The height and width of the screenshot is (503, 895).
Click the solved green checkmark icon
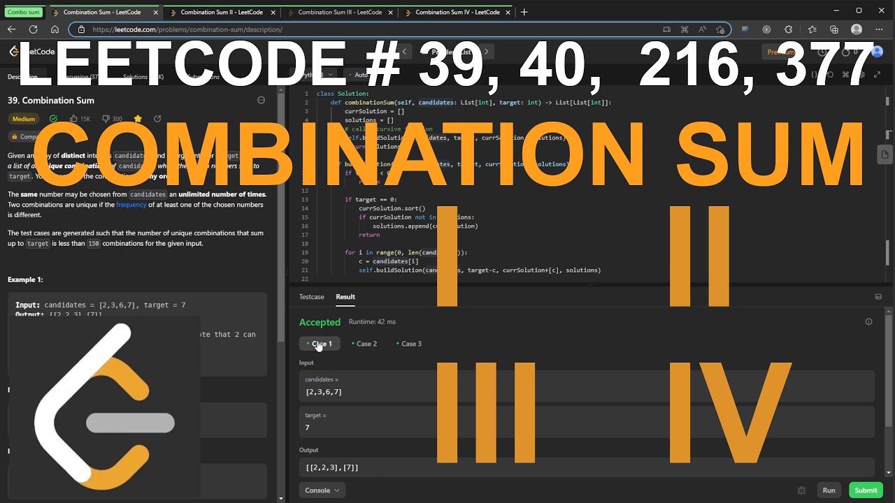[x=54, y=119]
